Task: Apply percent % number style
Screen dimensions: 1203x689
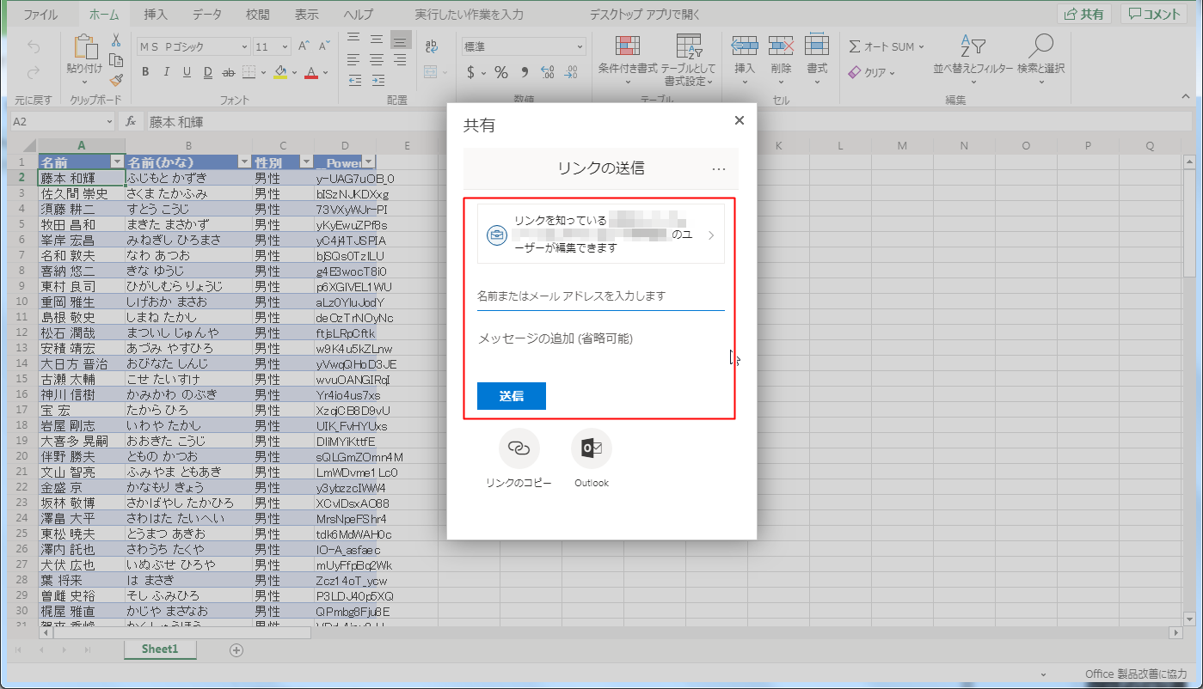Action: click(x=501, y=72)
